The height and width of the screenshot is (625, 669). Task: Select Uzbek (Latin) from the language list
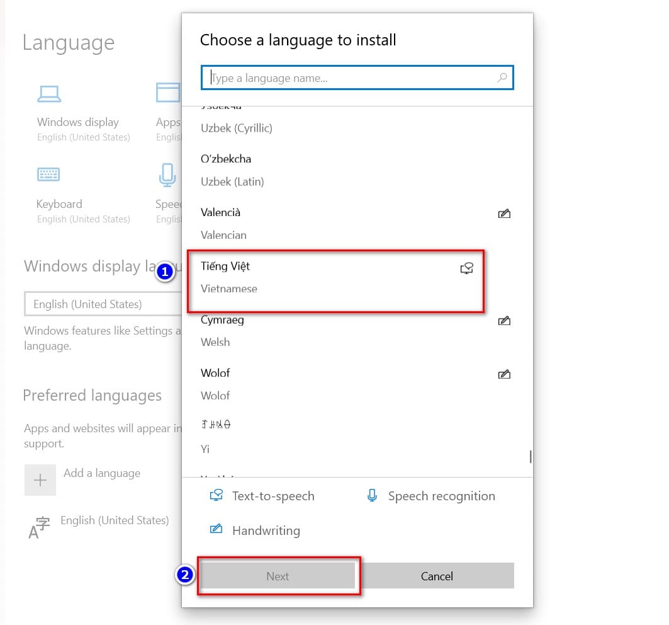(x=357, y=171)
